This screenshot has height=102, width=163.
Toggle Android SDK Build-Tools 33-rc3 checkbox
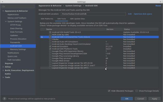(x=50, y=32)
